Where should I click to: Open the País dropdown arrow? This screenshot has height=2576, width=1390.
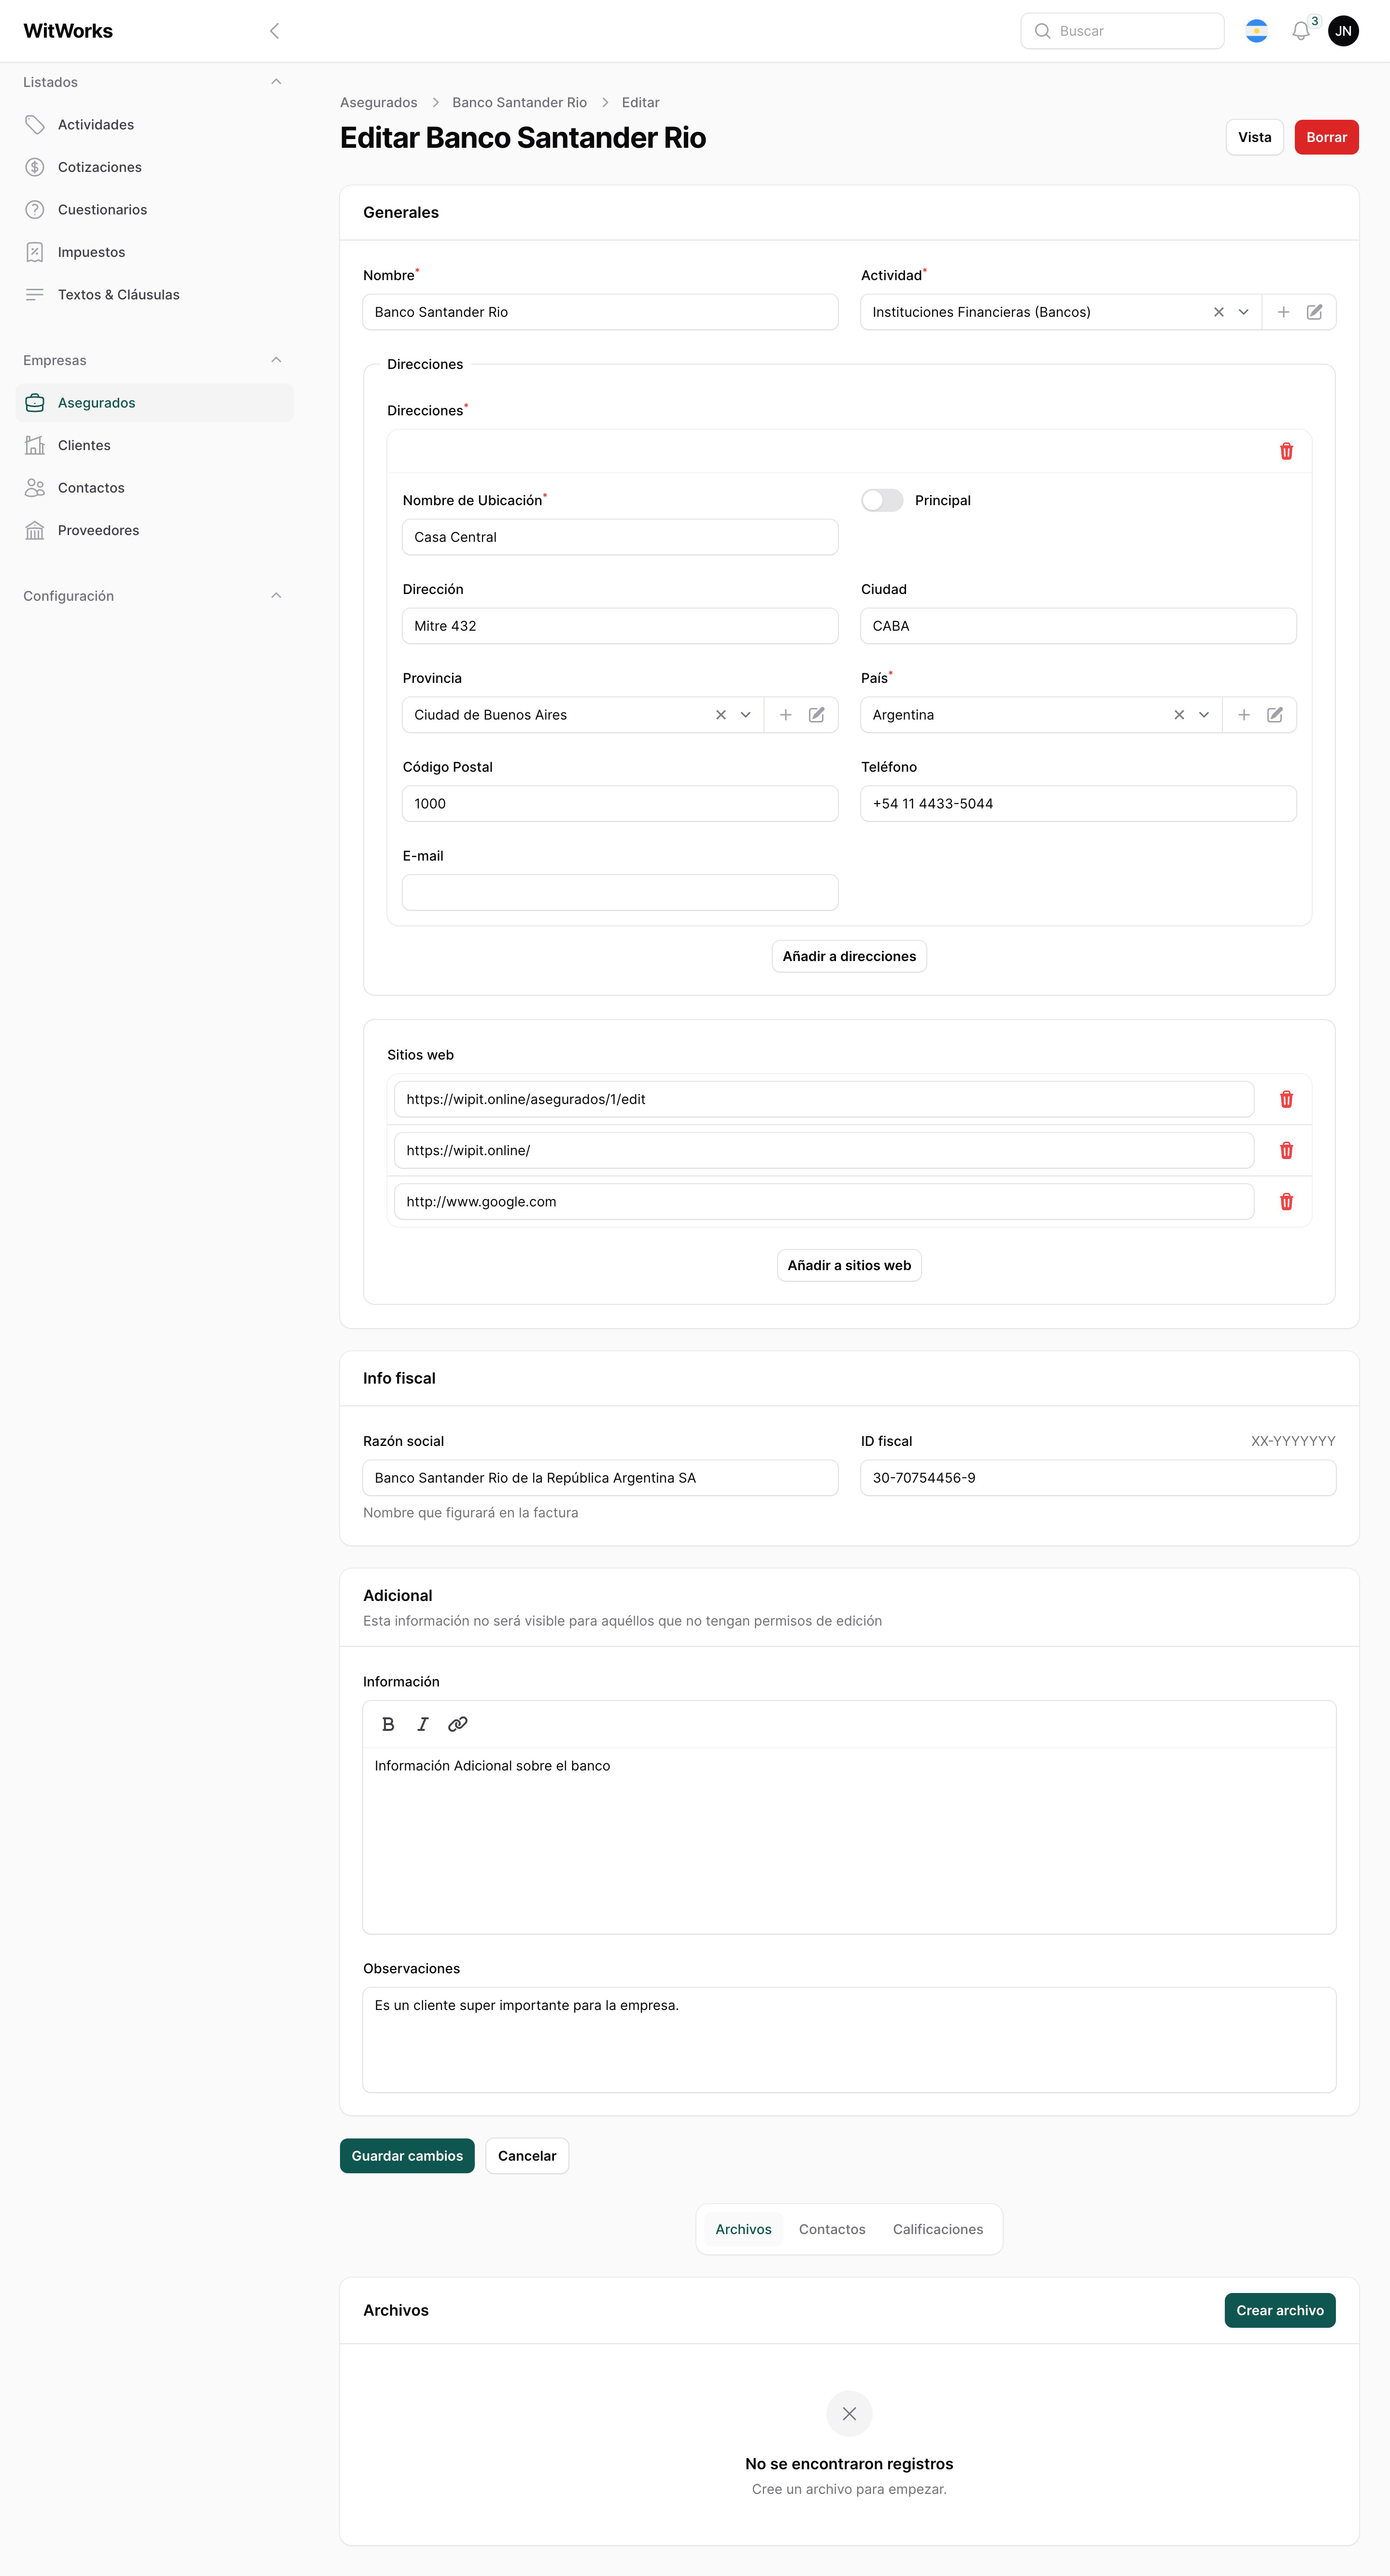[x=1203, y=715]
